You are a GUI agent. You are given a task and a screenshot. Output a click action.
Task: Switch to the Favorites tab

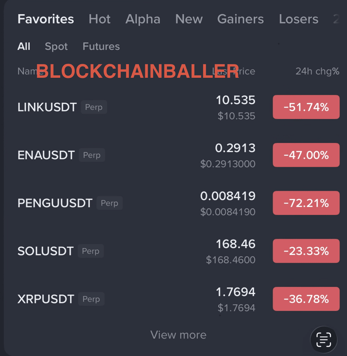46,19
